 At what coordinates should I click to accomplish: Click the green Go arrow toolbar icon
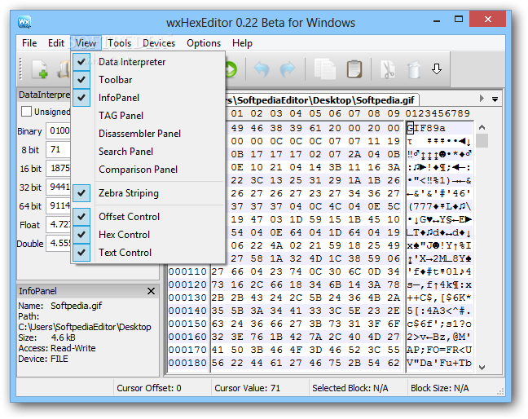[231, 69]
